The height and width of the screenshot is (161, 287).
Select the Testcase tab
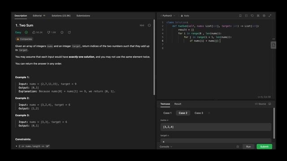click(x=165, y=104)
